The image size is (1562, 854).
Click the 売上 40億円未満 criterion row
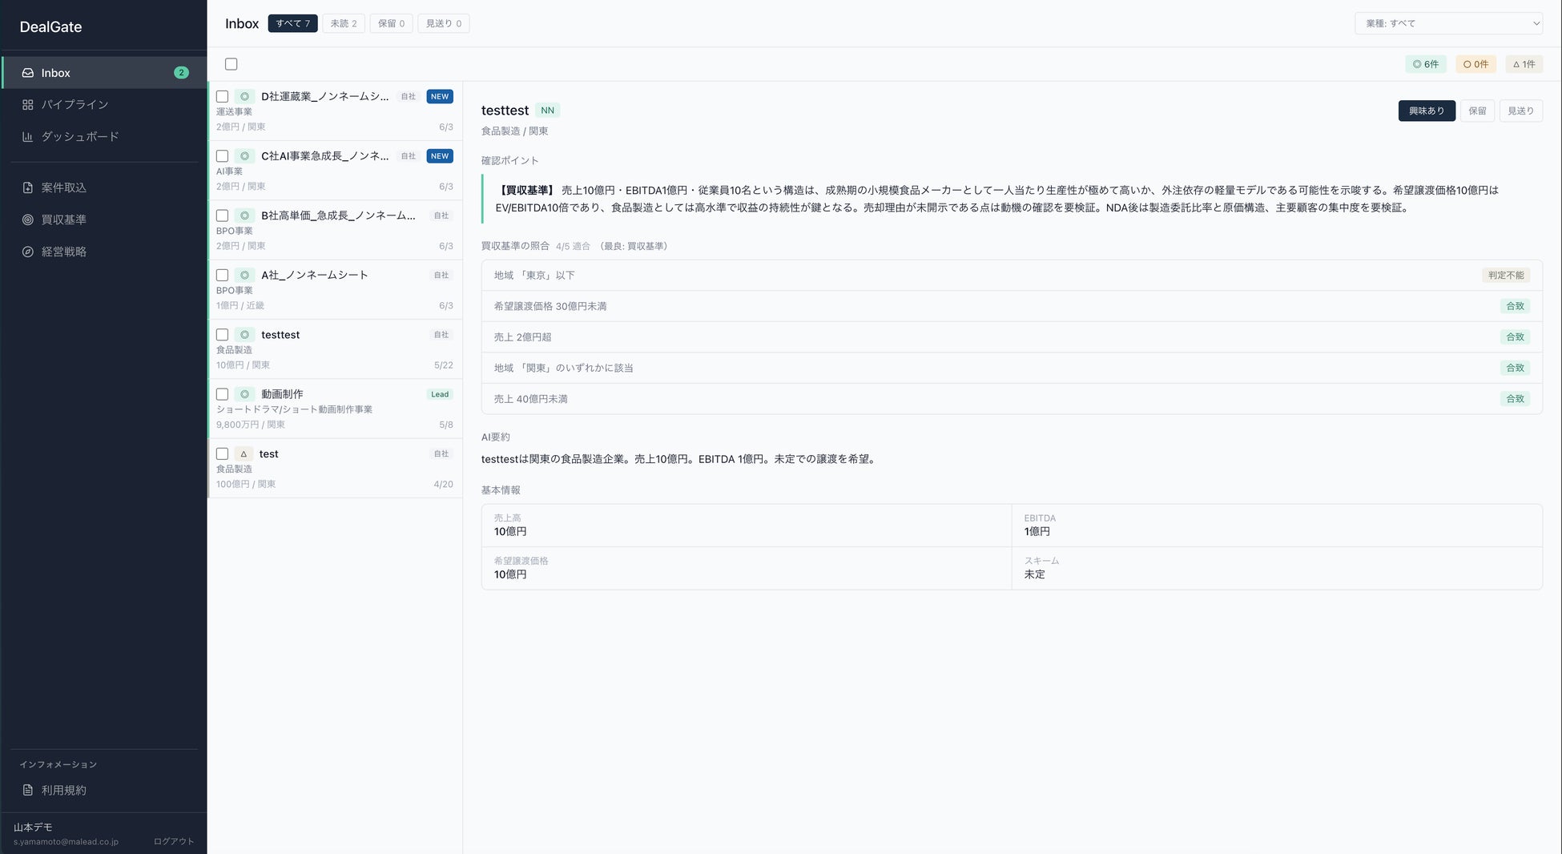point(1012,399)
